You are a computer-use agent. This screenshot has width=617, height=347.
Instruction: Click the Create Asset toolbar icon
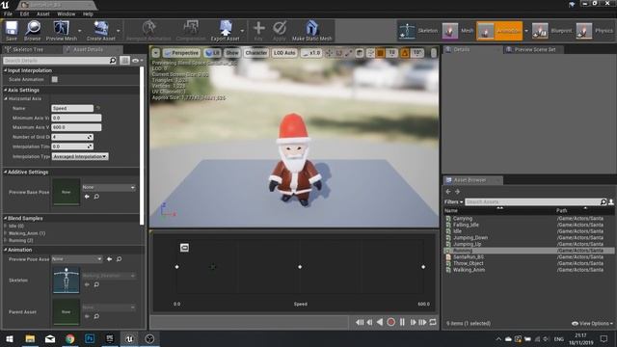pos(100,31)
